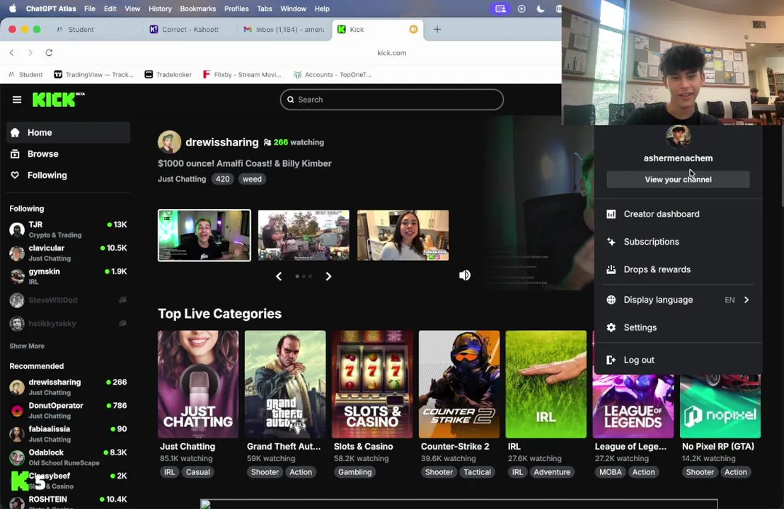Select the weed tag
784x509 pixels.
click(x=252, y=179)
